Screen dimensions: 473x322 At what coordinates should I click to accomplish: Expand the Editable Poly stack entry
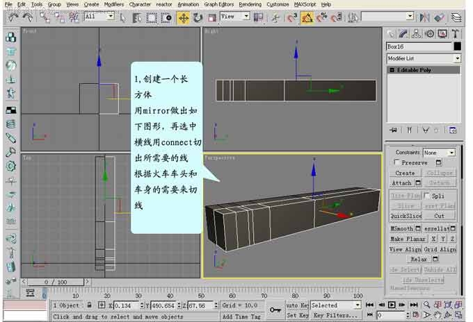tap(392, 70)
